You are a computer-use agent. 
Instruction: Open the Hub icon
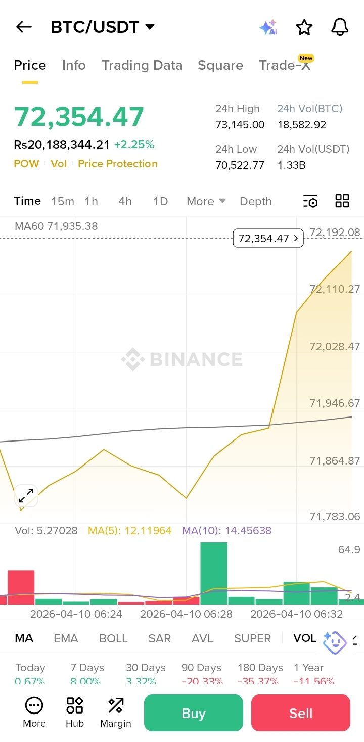tap(75, 712)
